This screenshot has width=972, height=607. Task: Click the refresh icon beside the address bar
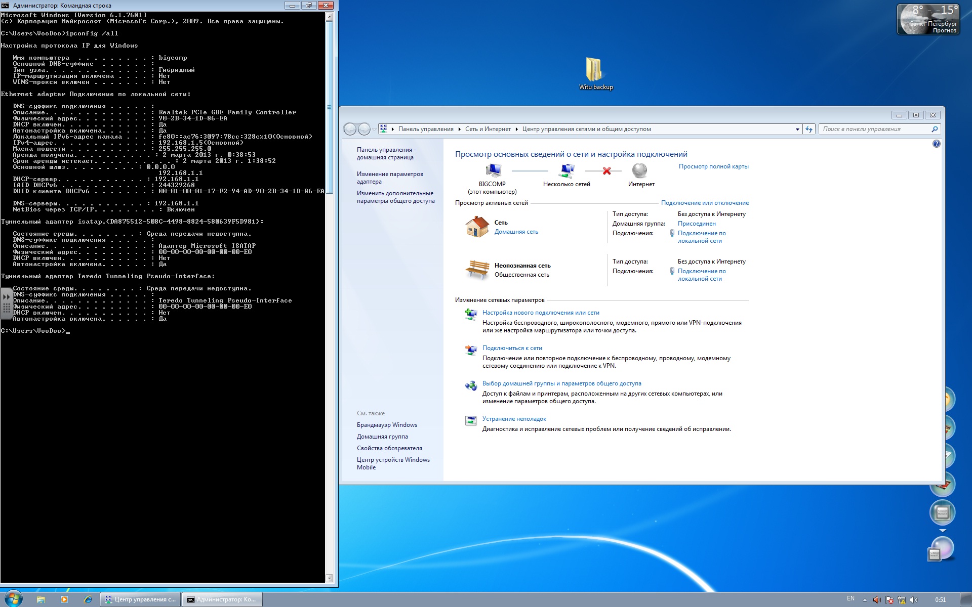coord(809,129)
